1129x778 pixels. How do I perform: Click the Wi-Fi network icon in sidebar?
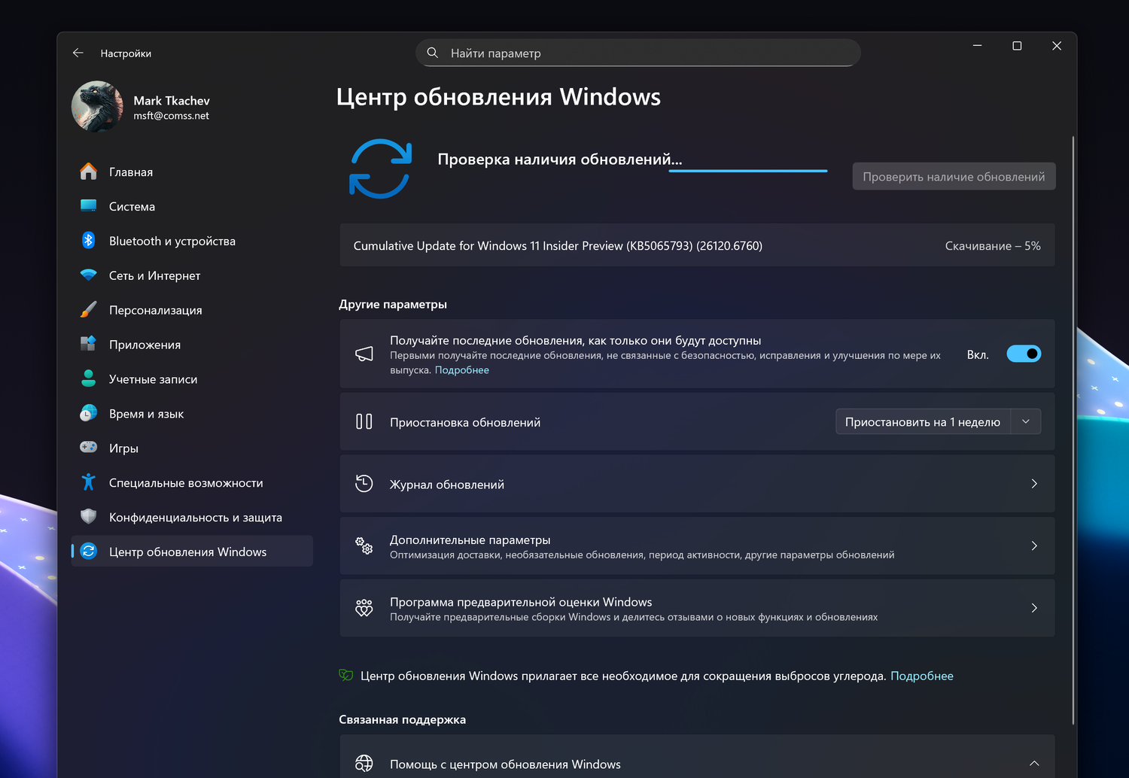click(88, 275)
